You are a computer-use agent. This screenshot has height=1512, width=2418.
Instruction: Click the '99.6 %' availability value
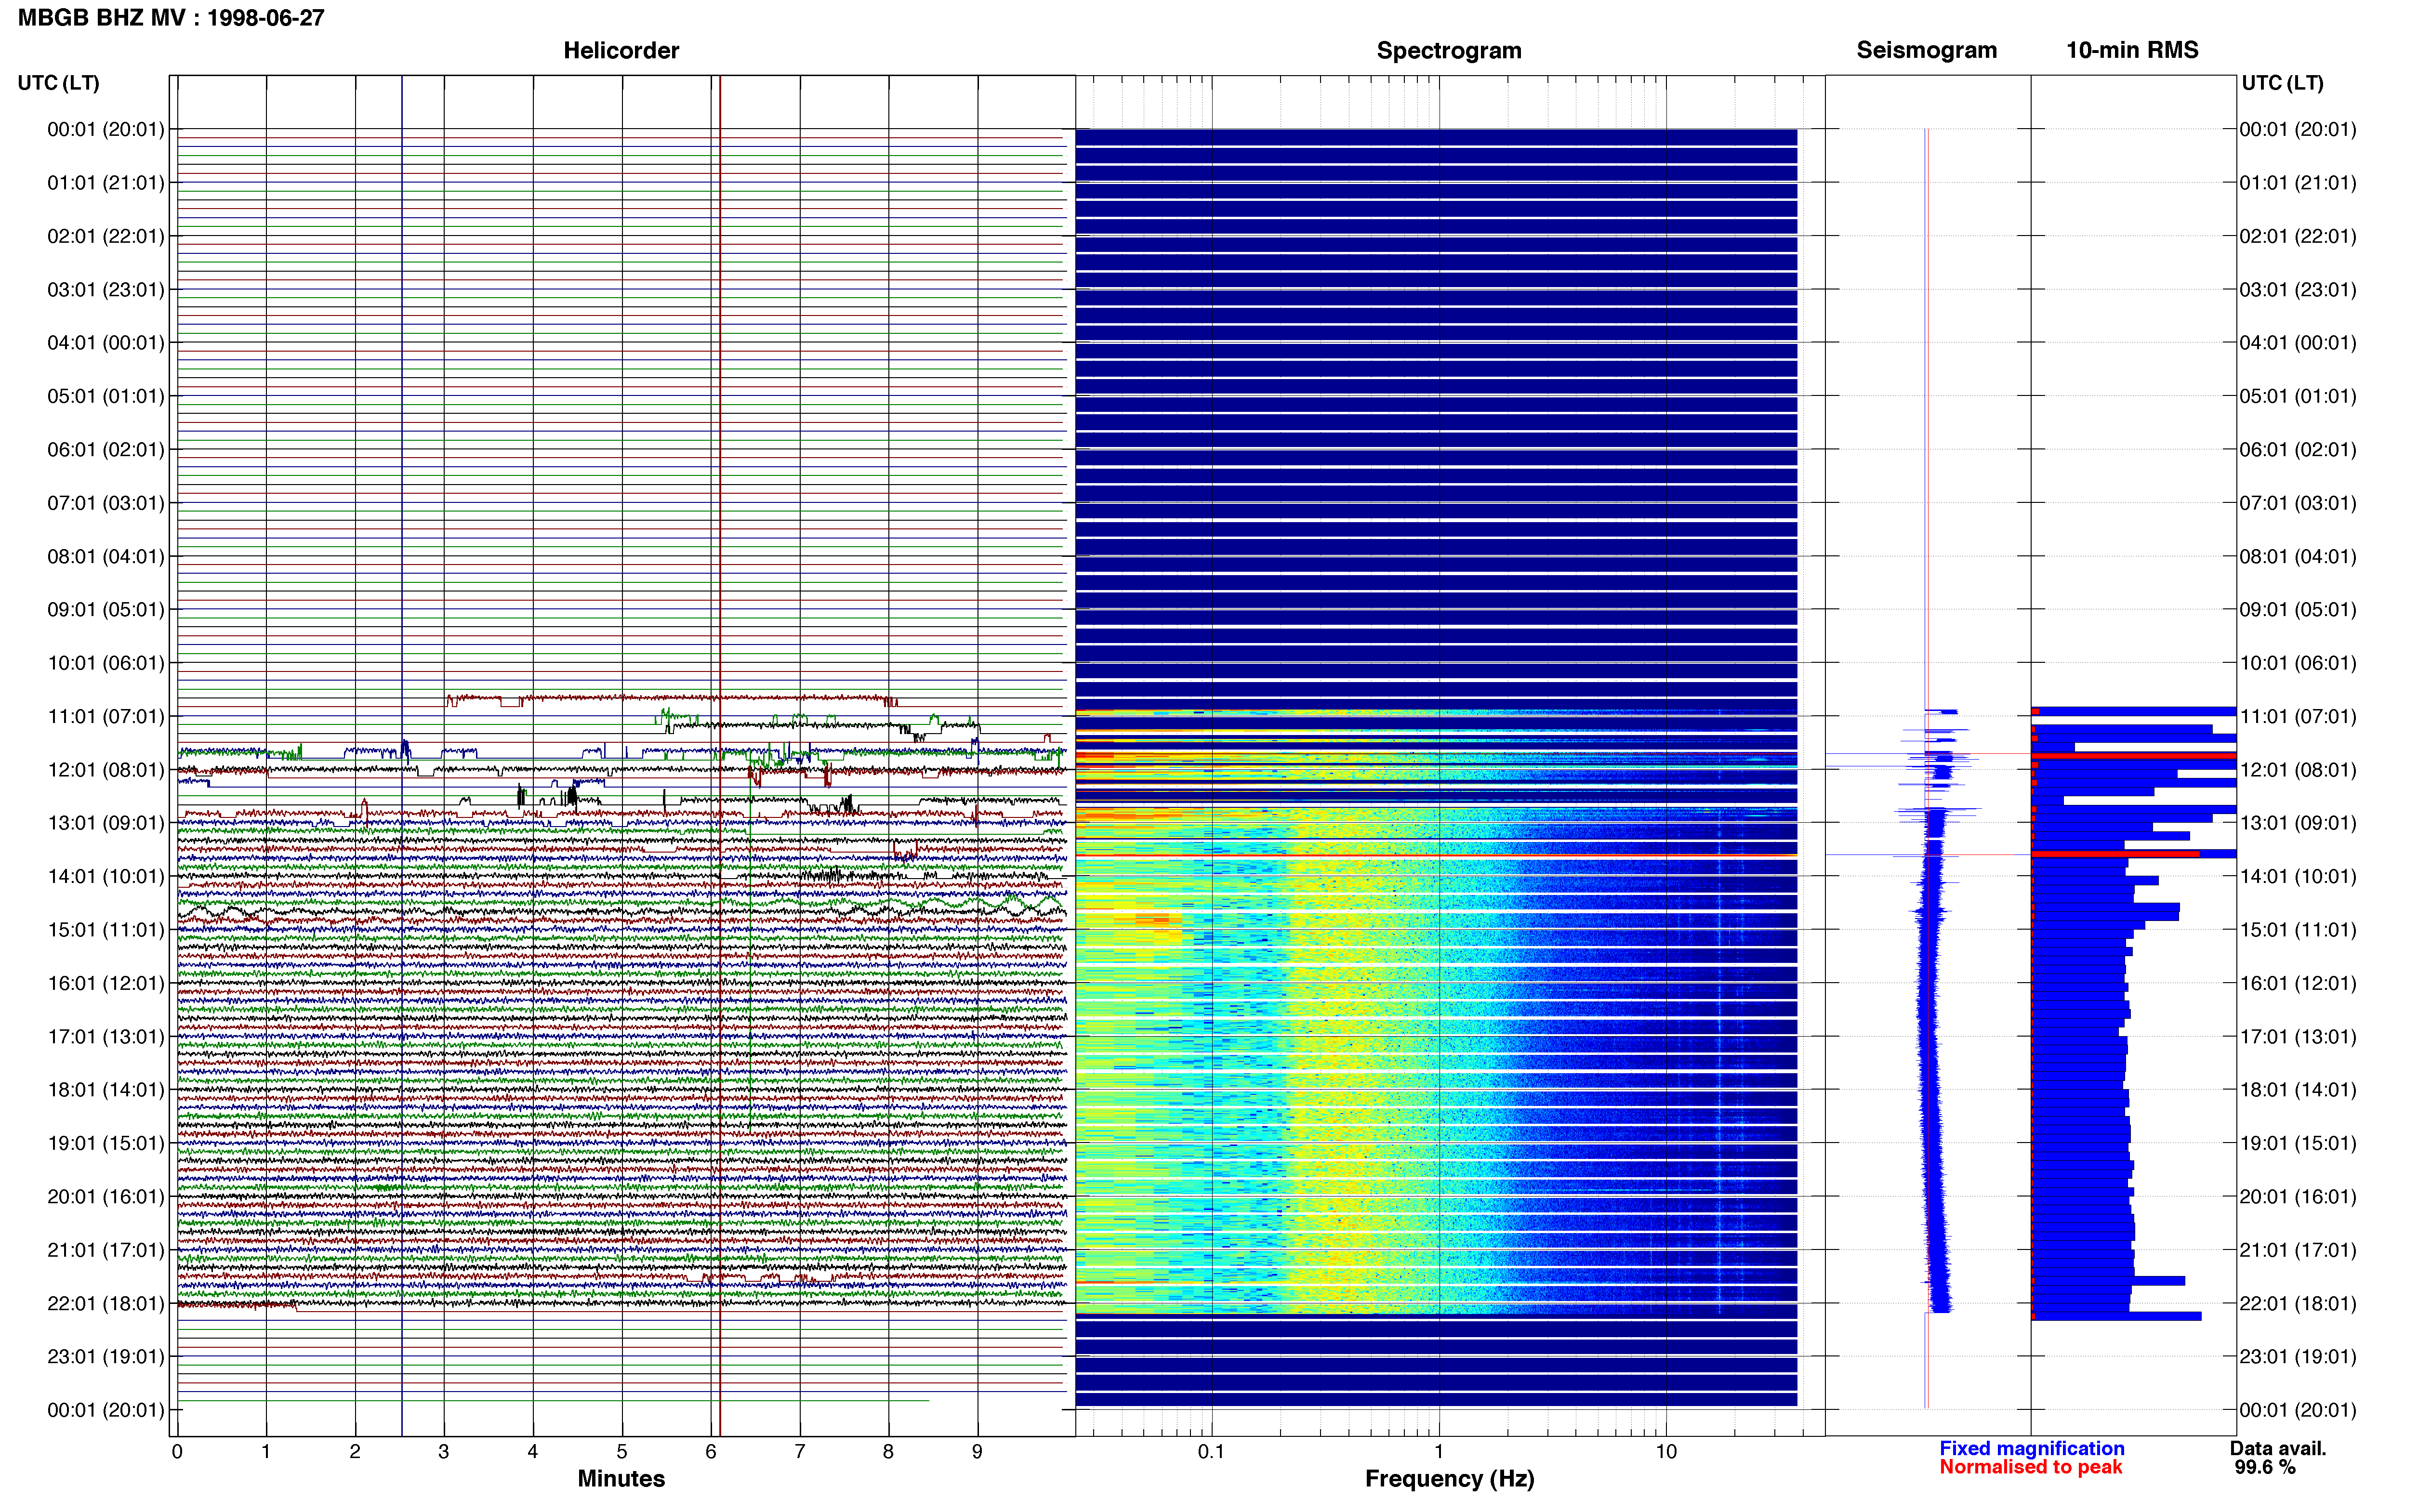(x=2265, y=1467)
